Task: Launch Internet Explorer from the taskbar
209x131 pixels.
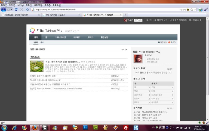Action: tap(14, 128)
